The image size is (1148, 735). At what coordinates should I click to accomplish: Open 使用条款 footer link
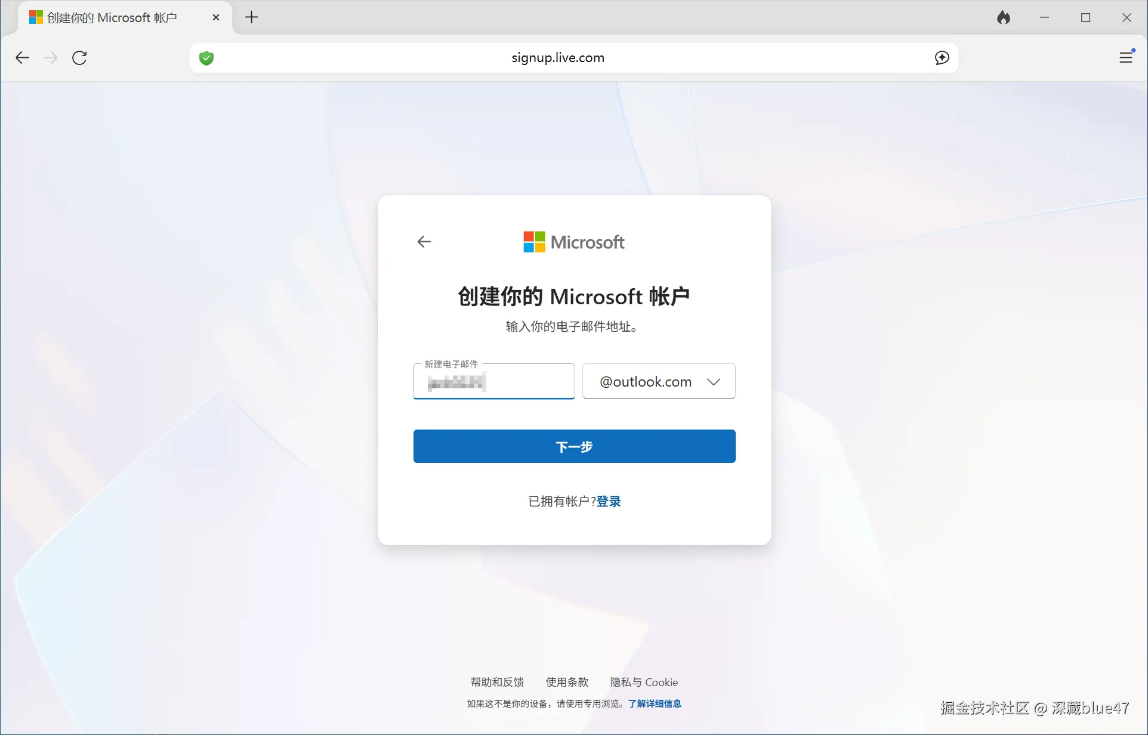tap(567, 682)
